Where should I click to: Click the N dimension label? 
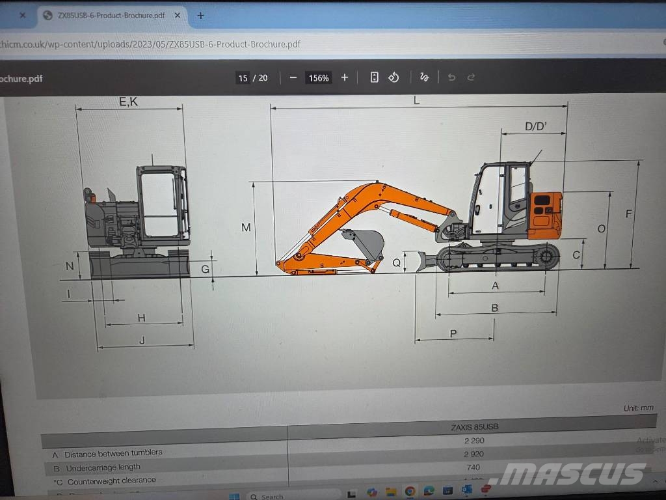tap(70, 266)
